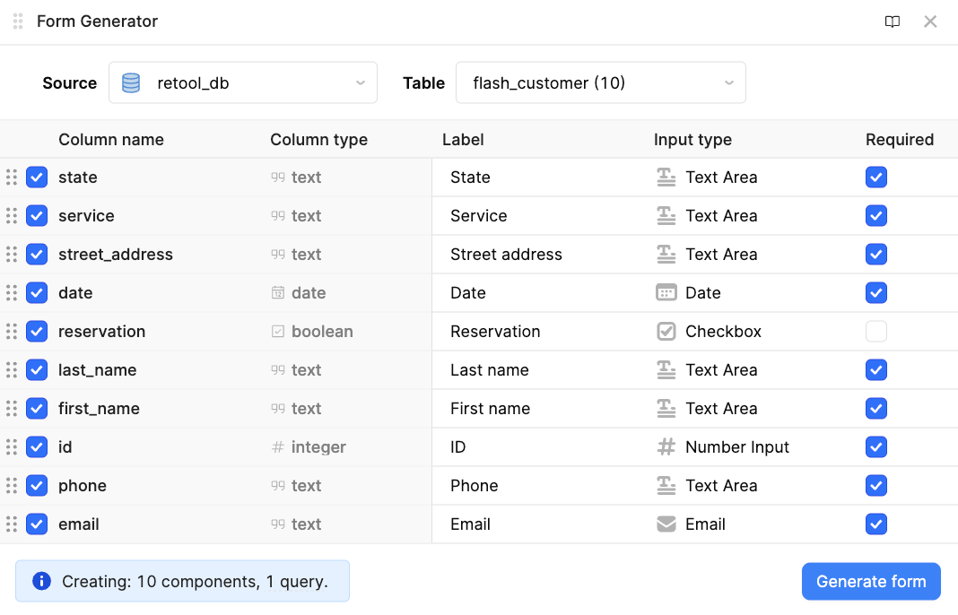Click the drag handle beside Form Generator title
Viewport: 958px width, 615px height.
[x=18, y=22]
